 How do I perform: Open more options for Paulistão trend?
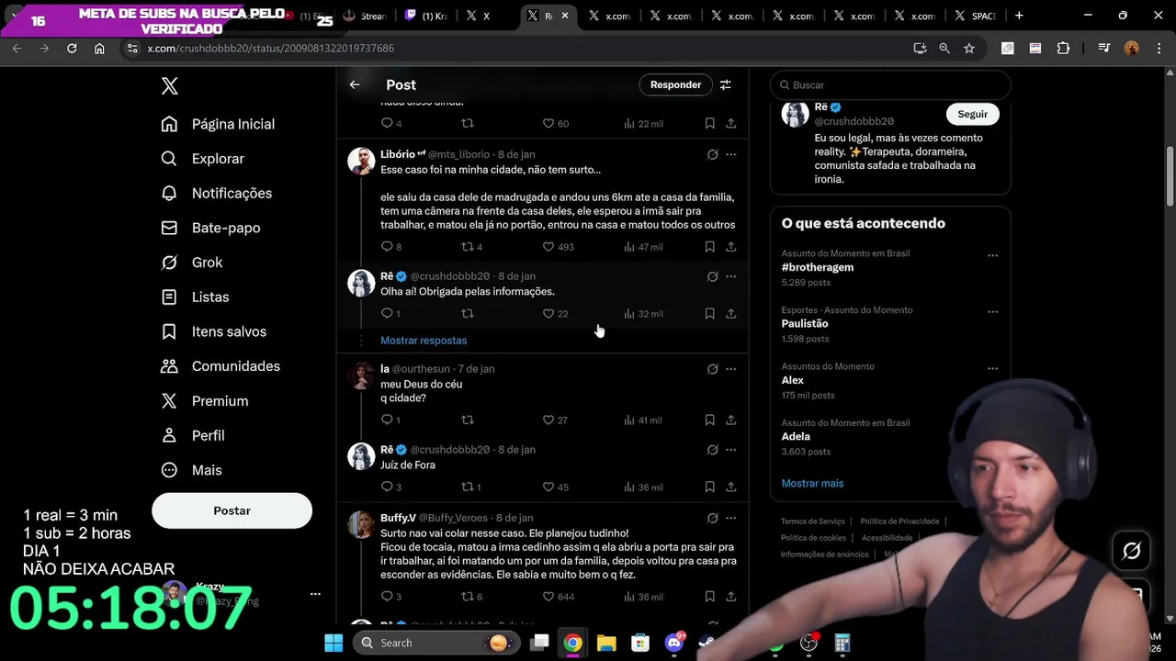point(992,312)
